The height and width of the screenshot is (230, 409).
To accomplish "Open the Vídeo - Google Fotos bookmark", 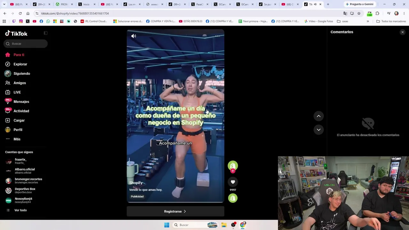I will point(318,21).
